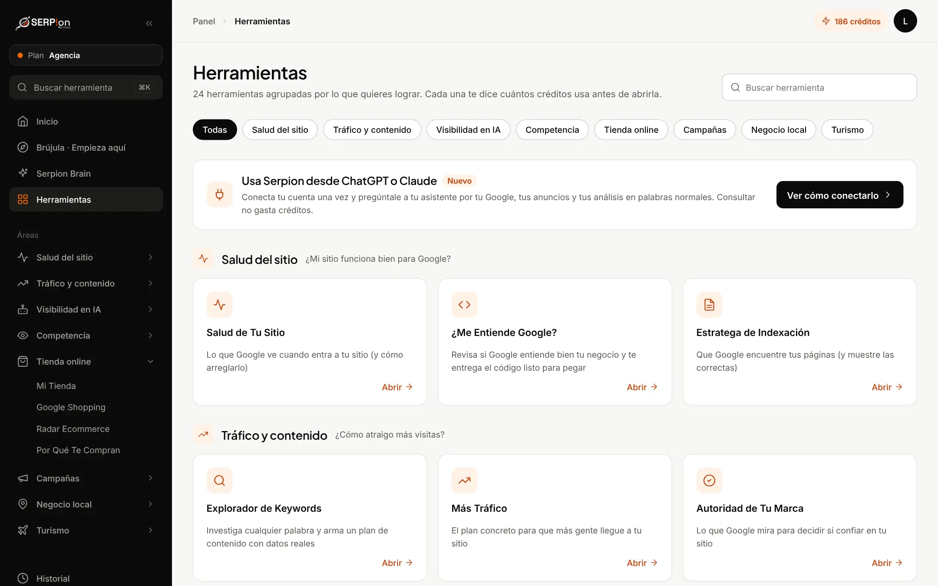
Task: Filter by Campañas pill
Action: tap(704, 130)
